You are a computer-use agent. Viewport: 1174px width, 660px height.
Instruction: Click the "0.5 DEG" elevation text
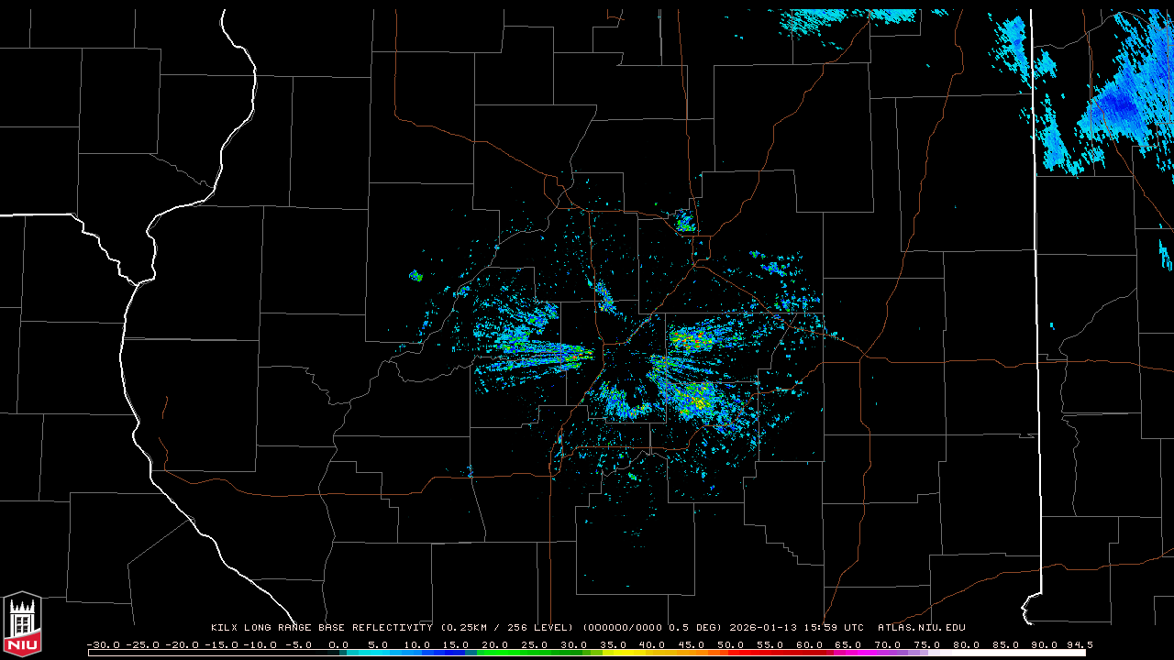(696, 628)
